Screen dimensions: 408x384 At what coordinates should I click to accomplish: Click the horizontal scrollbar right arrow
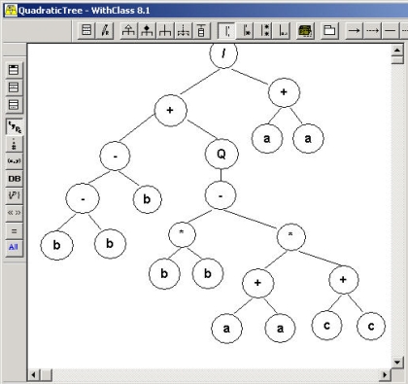385,375
